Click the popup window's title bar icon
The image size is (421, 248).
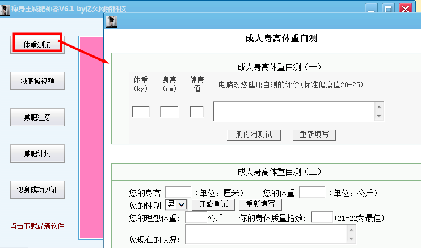112,22
